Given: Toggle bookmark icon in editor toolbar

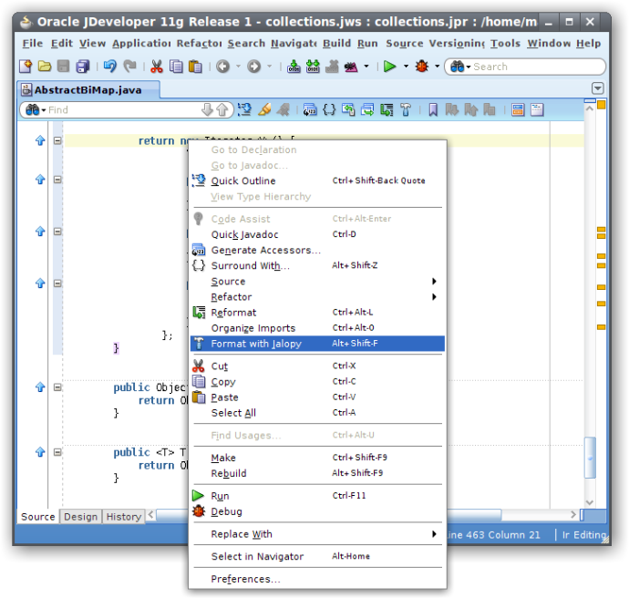Looking at the screenshot, I should coord(433,109).
